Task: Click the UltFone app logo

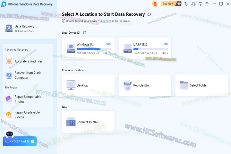Action: (x=4, y=4)
